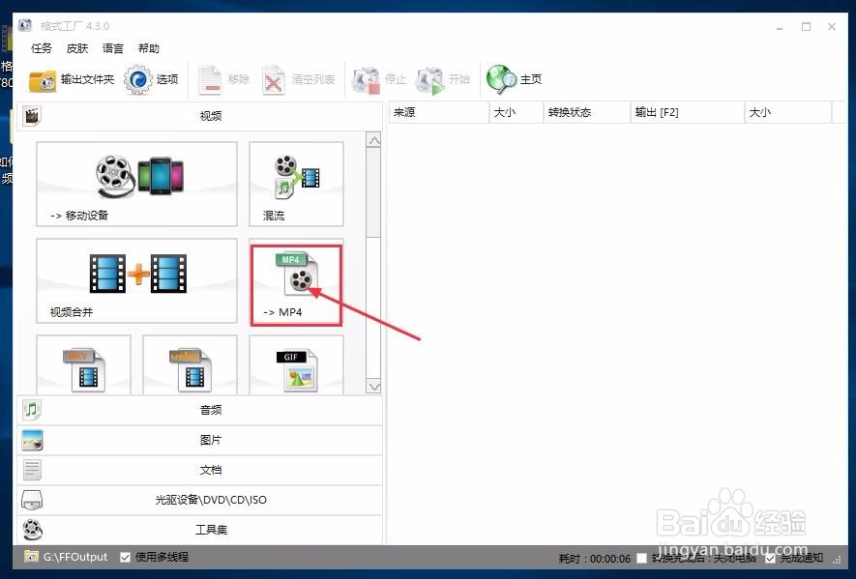Click the document icon beside 文档
The image size is (856, 579).
pos(32,470)
